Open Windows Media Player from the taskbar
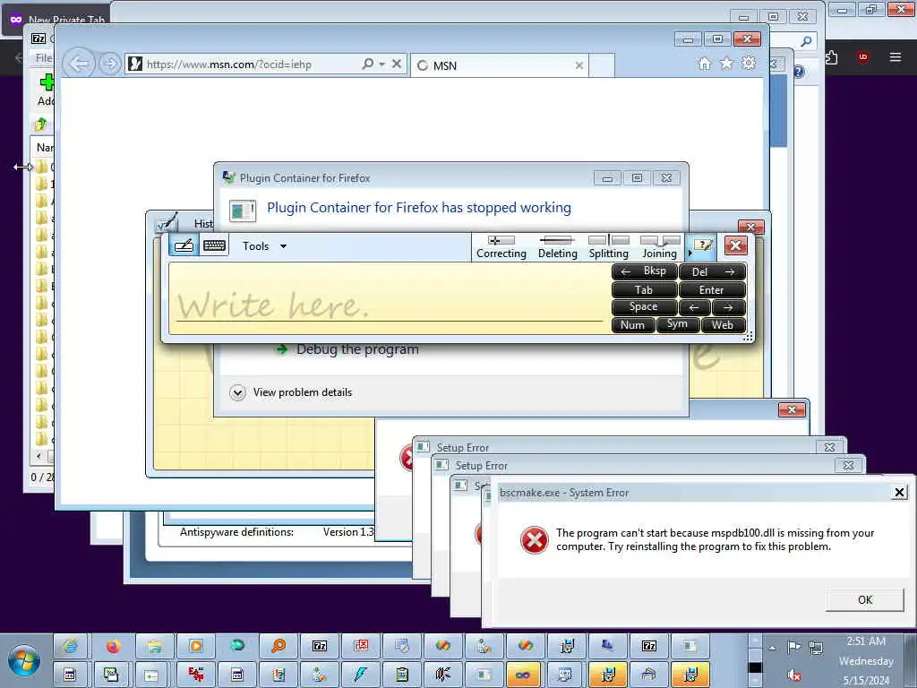Image resolution: width=917 pixels, height=688 pixels. click(x=196, y=646)
